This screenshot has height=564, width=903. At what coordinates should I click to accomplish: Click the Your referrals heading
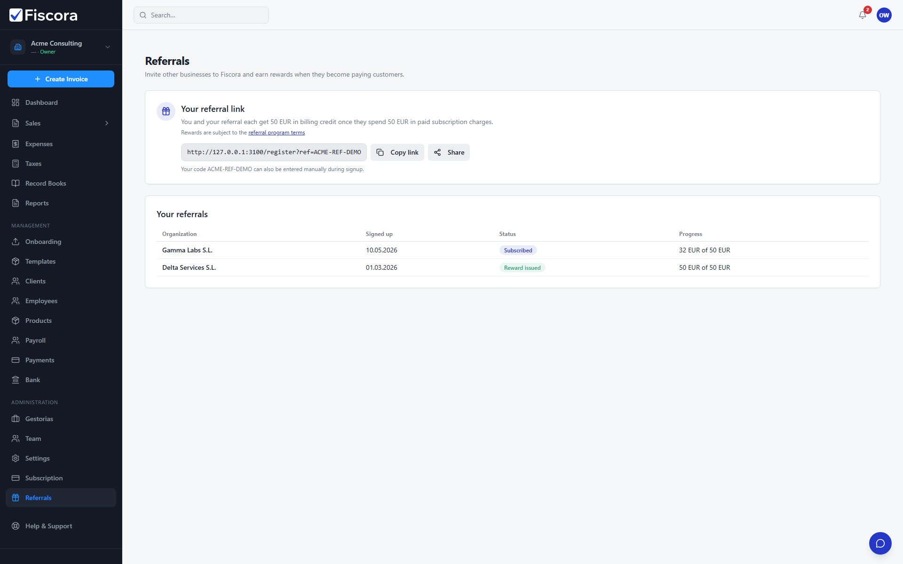tap(182, 214)
